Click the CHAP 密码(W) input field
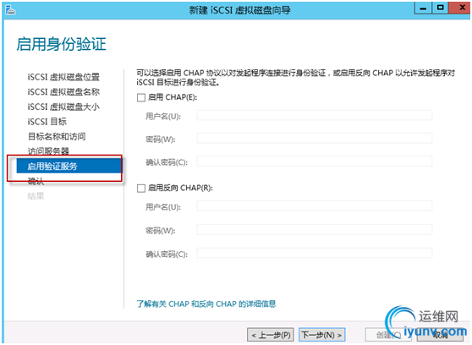472x345 pixels. [x=315, y=139]
